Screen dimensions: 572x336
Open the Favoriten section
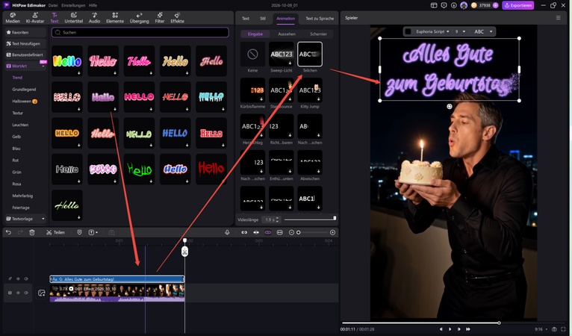[x=25, y=32]
